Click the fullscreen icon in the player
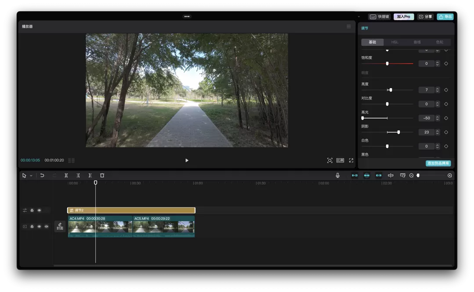The image size is (474, 292). click(x=351, y=160)
